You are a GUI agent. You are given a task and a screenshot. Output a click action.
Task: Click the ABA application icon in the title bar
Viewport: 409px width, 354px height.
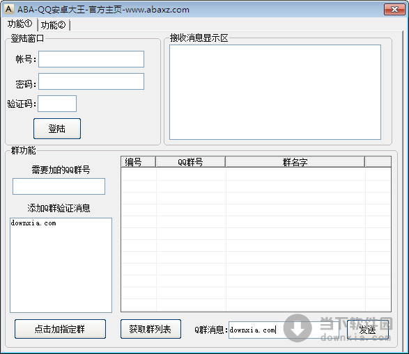[x=8, y=9]
